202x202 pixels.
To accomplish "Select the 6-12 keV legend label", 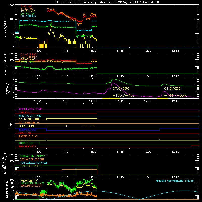I will (27, 9).
